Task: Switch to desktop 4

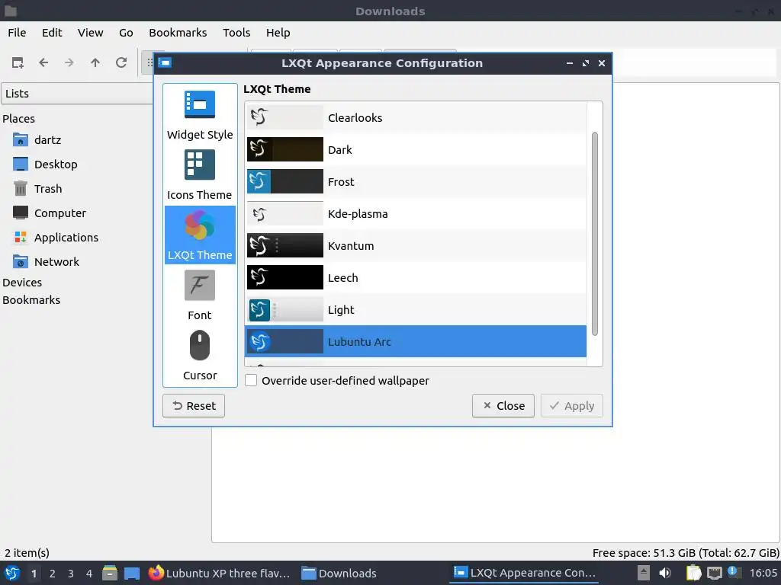Action: (x=89, y=574)
